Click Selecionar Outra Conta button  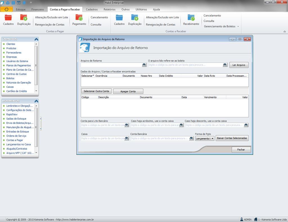[x=96, y=91]
